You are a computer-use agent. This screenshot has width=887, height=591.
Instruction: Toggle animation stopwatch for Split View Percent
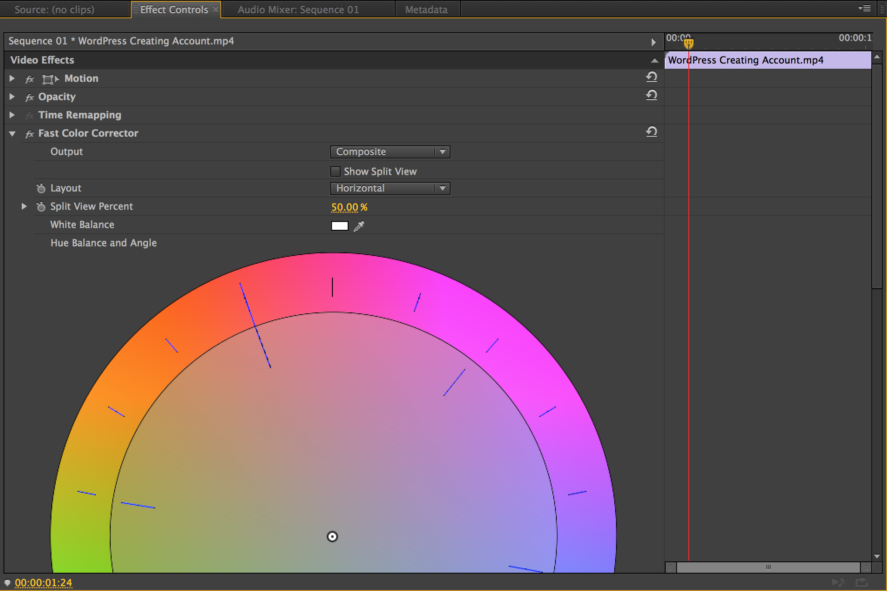coord(41,207)
